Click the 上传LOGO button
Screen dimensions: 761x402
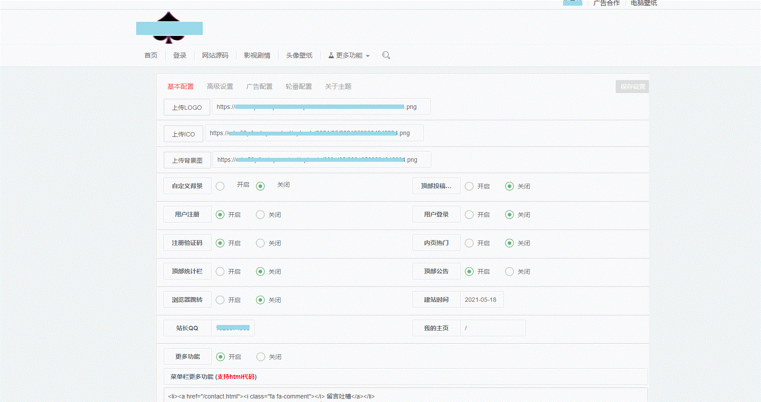tap(187, 107)
